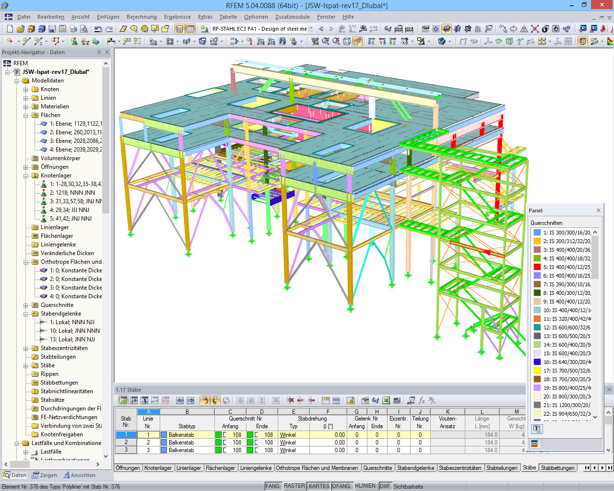Click the pin icon on the Projekt-Navigator panel
Screen dimensions: 614x491
[x=99, y=52]
